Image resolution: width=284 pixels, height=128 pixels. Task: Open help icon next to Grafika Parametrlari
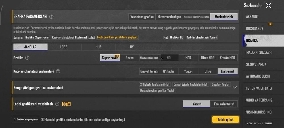coord(51,17)
